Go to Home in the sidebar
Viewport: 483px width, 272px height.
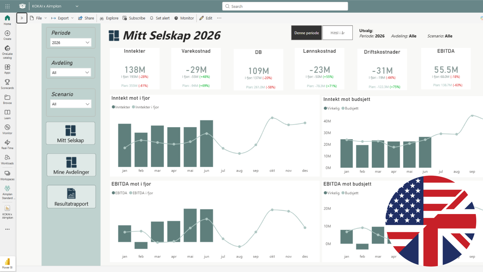7,20
